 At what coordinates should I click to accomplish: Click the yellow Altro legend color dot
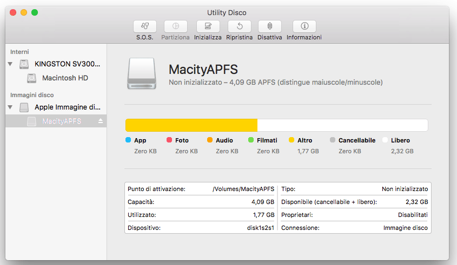pyautogui.click(x=292, y=140)
